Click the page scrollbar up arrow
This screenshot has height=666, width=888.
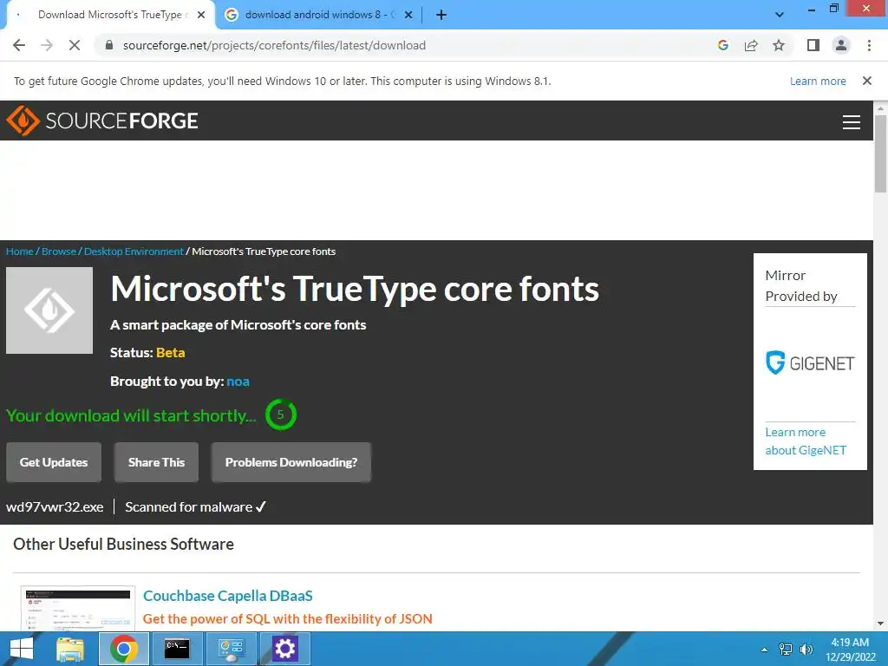(881, 107)
